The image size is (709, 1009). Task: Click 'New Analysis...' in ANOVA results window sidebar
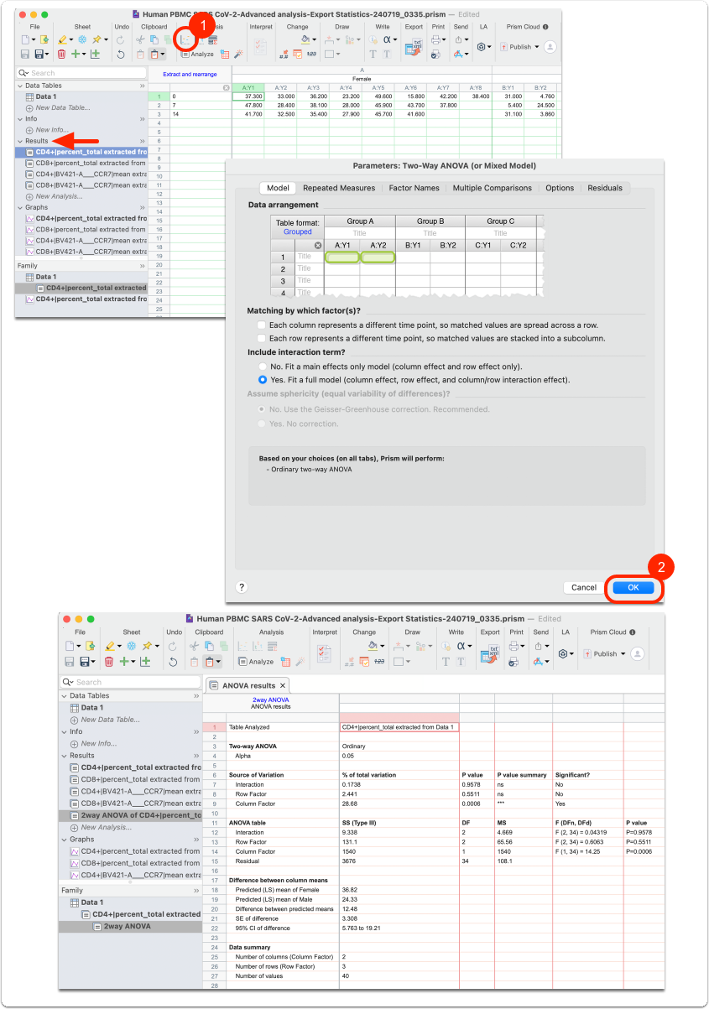pos(105,826)
